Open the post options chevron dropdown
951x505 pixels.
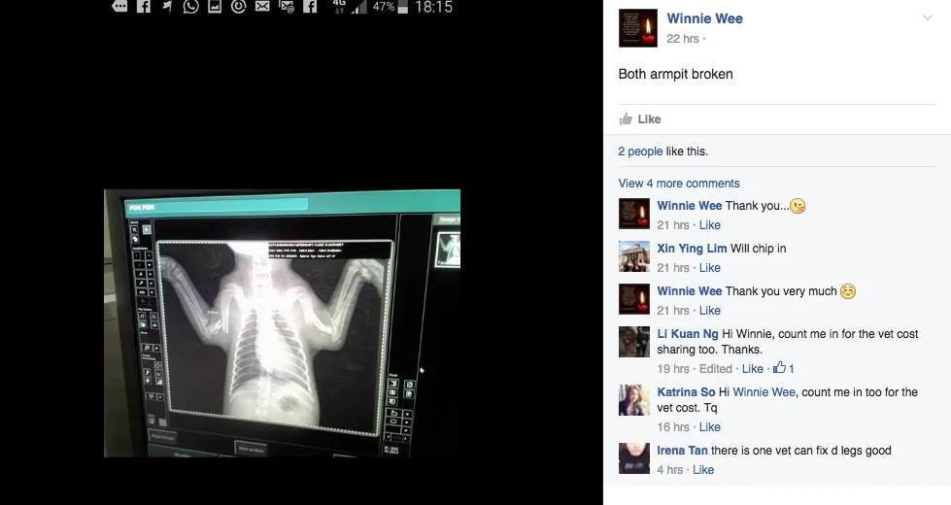click(x=928, y=18)
